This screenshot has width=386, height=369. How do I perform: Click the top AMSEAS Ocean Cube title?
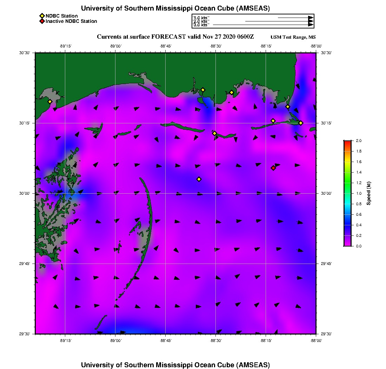175,8
